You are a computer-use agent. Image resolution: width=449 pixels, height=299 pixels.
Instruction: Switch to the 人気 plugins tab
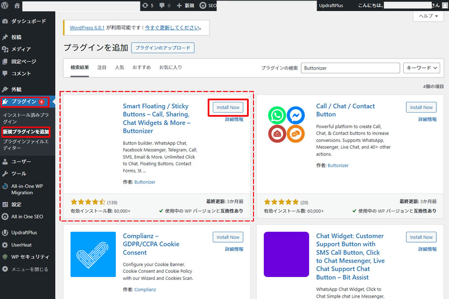(x=120, y=67)
